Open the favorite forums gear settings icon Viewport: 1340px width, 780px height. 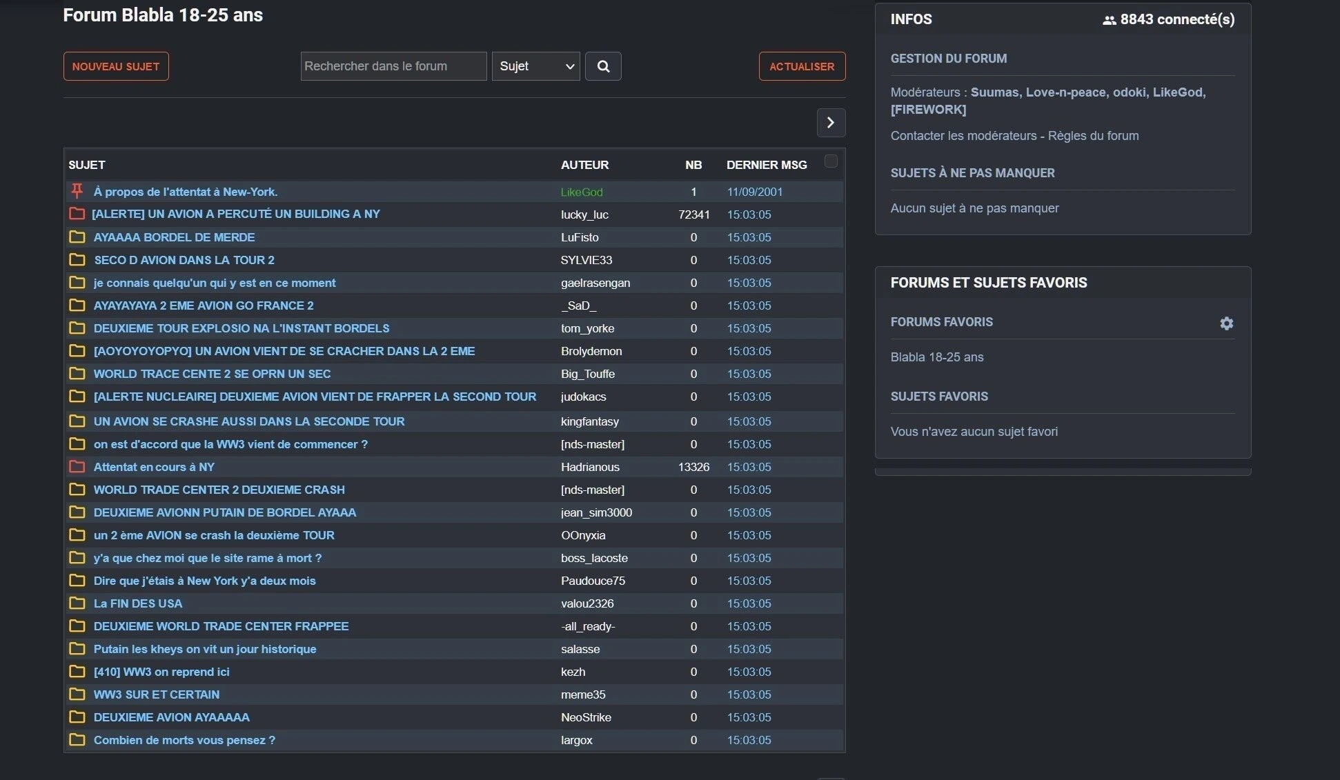point(1226,323)
